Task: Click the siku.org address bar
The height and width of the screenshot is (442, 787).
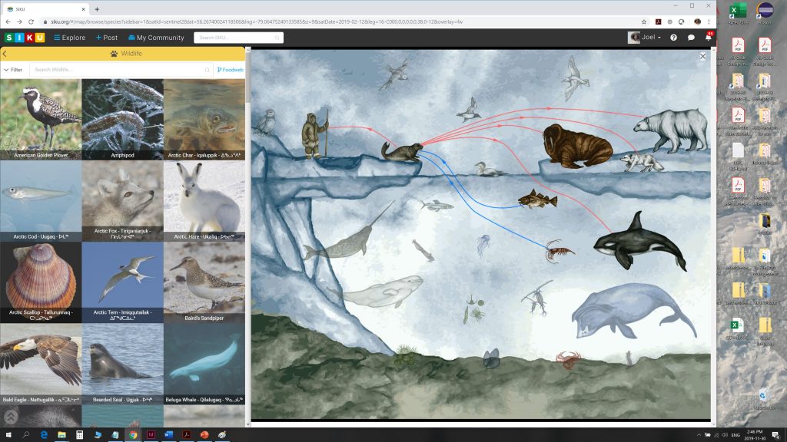Action: 343,21
